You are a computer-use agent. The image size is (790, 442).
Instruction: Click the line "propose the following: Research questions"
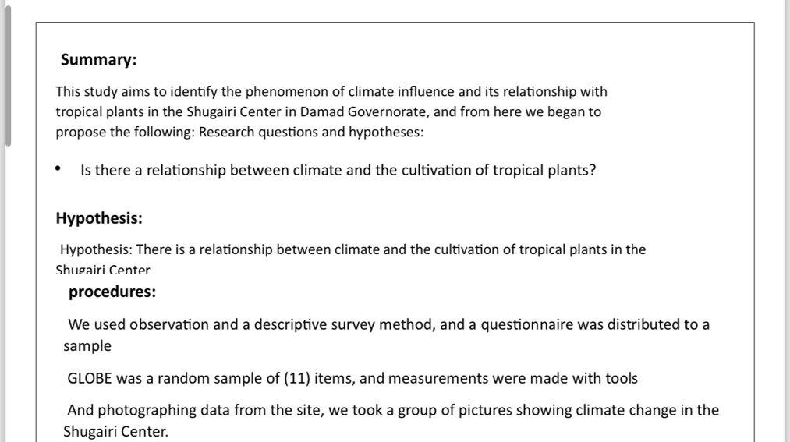[x=240, y=132]
